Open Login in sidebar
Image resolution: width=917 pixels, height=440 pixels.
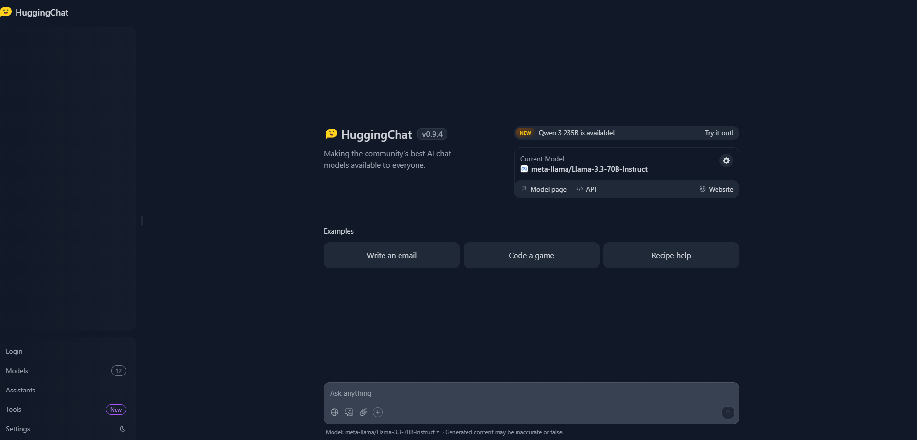(14, 351)
